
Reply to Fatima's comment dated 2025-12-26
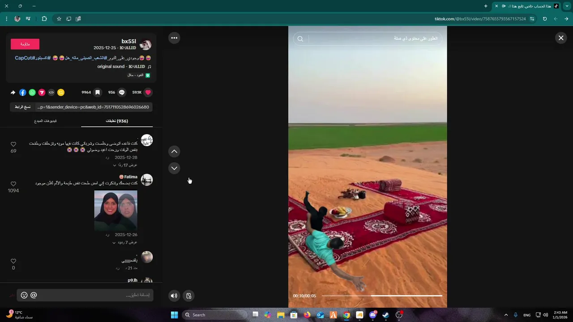(107, 235)
